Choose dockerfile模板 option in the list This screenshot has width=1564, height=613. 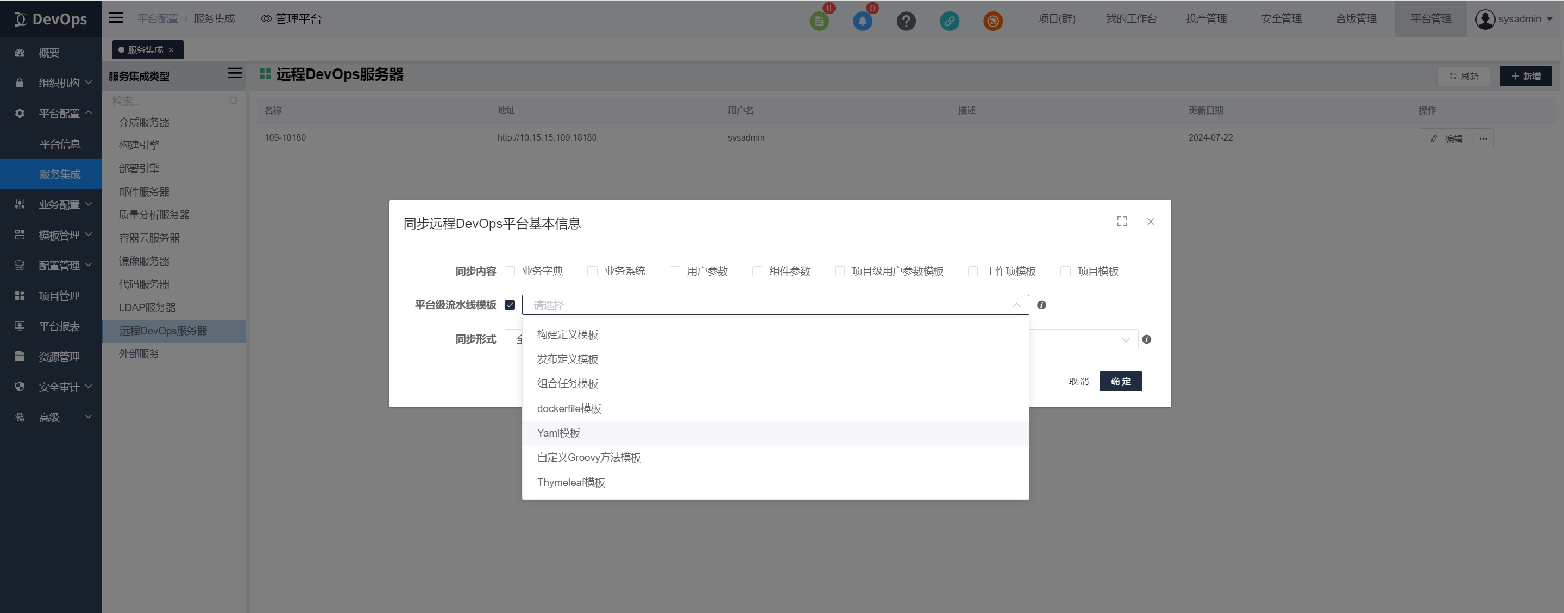pos(569,408)
